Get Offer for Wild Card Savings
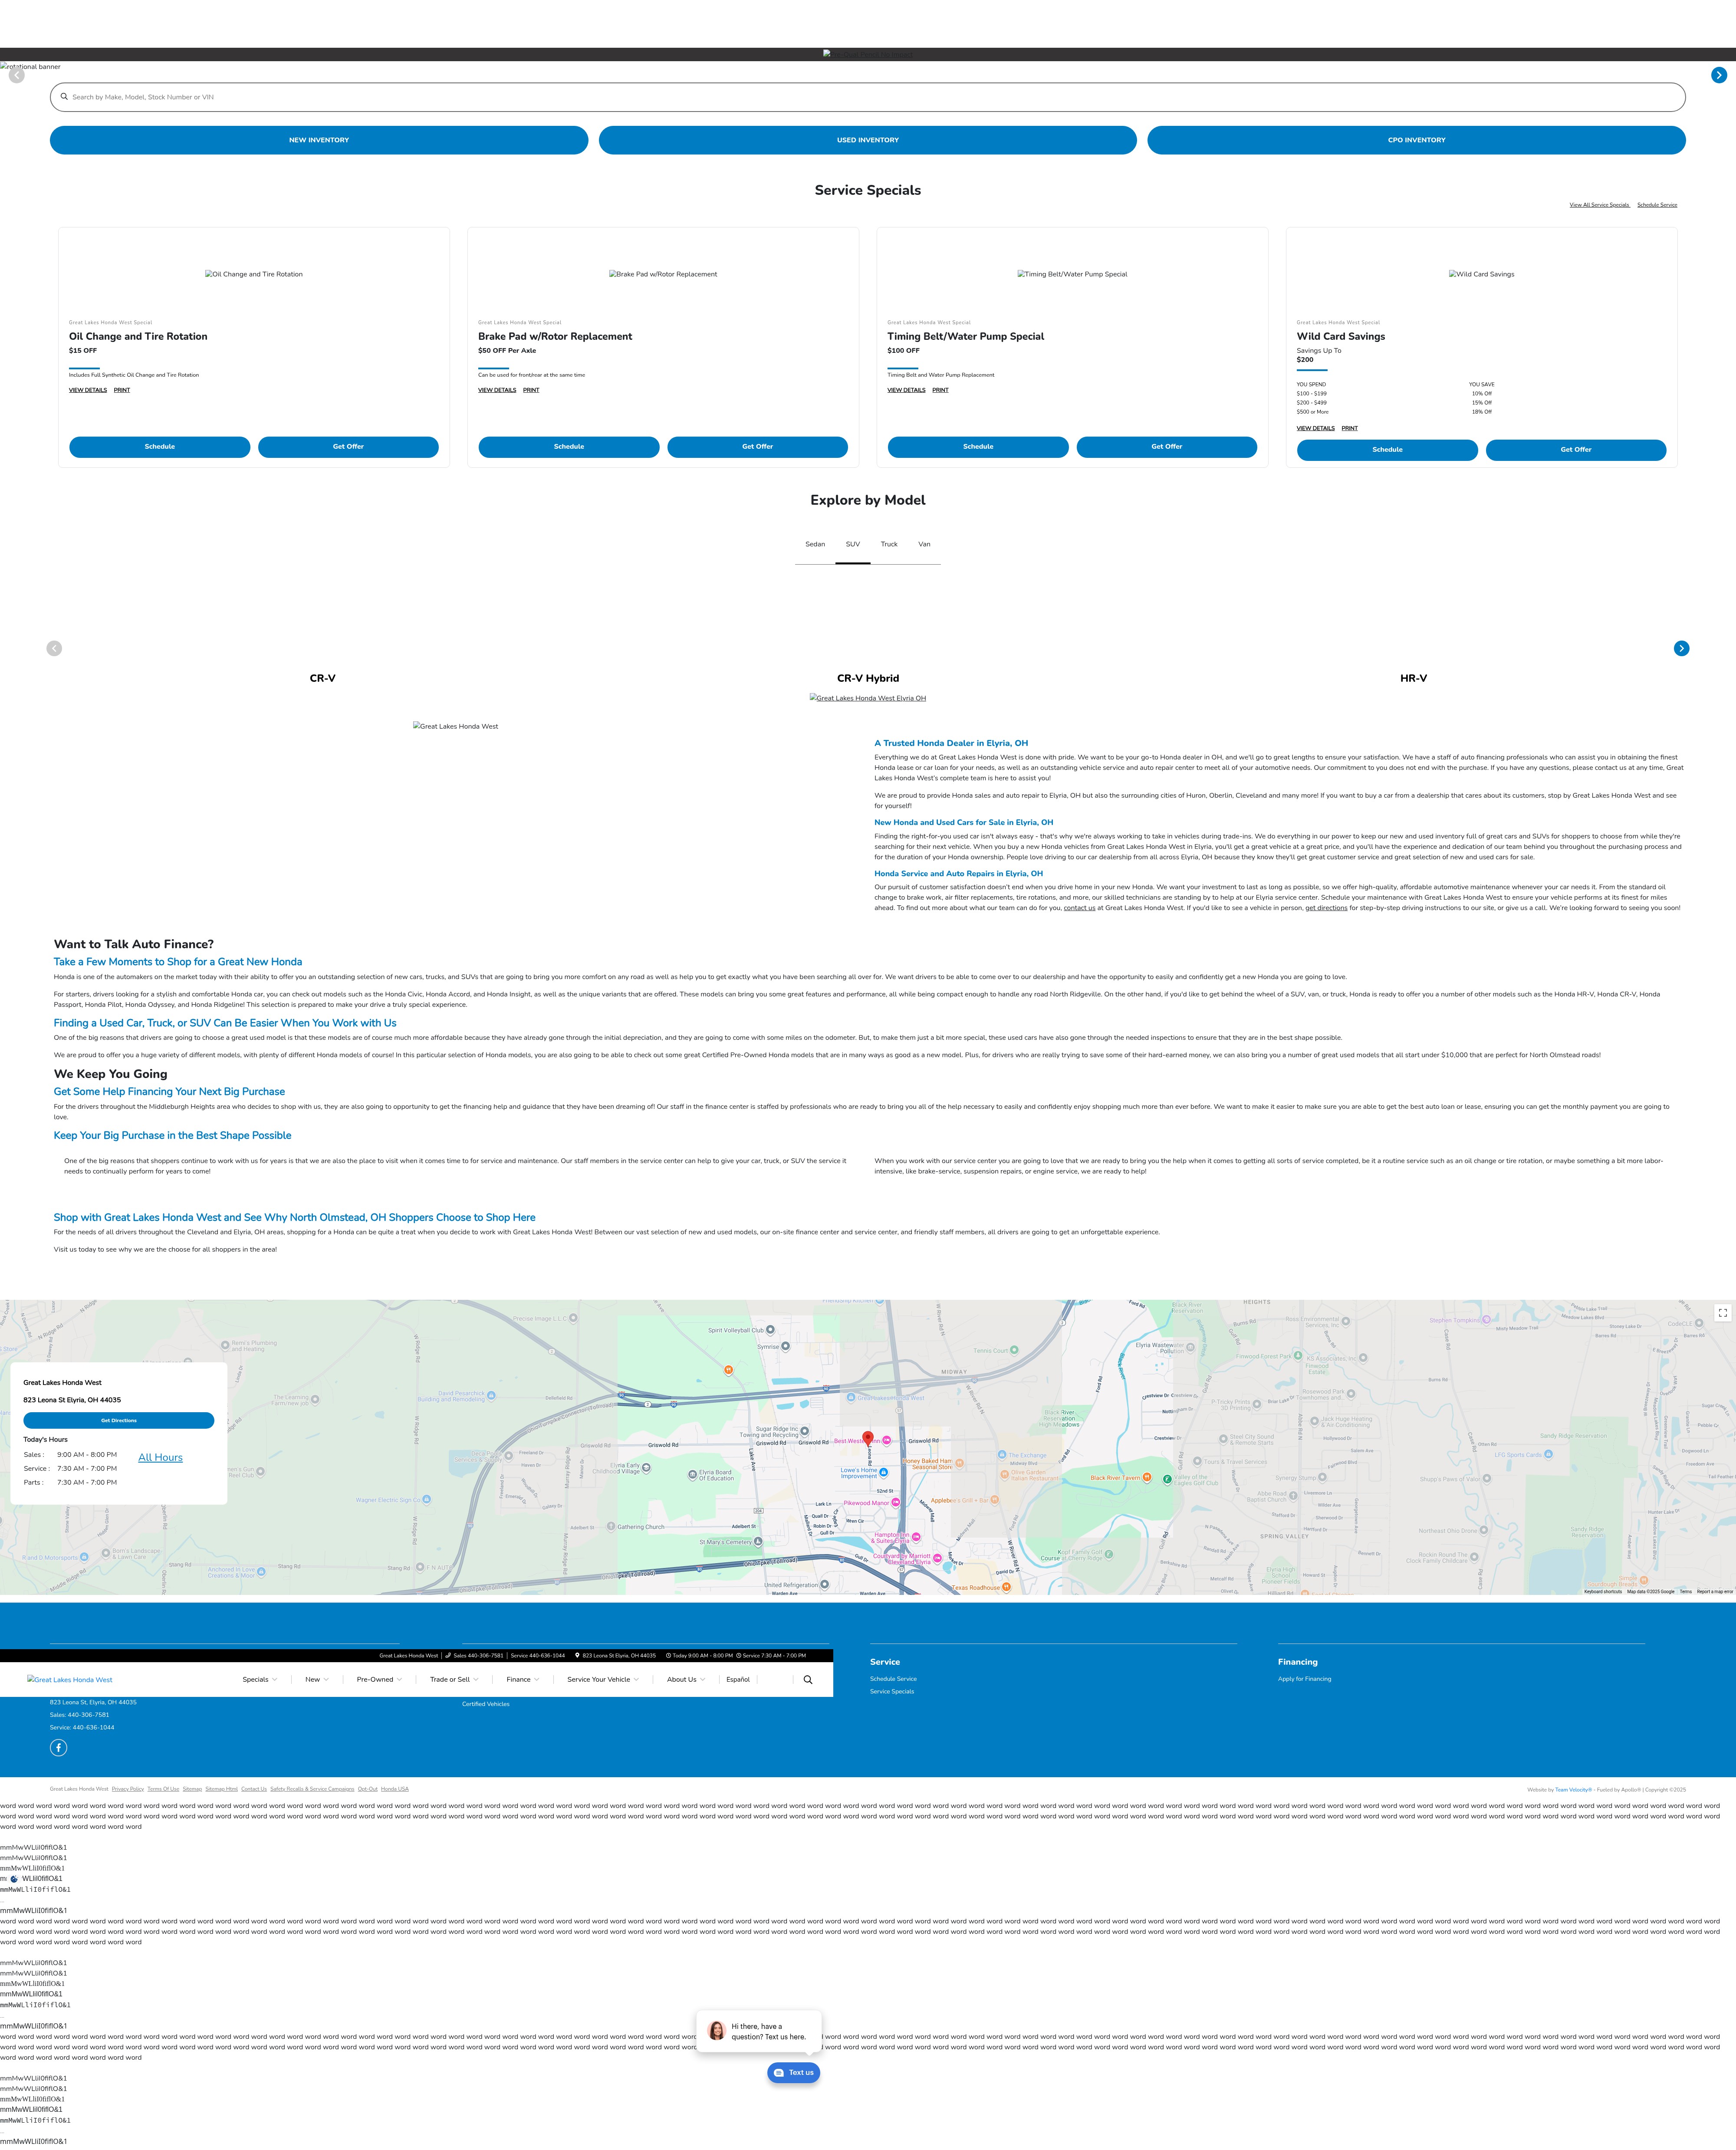Screen dimensions: 1736x2150 pyautogui.click(x=1576, y=450)
